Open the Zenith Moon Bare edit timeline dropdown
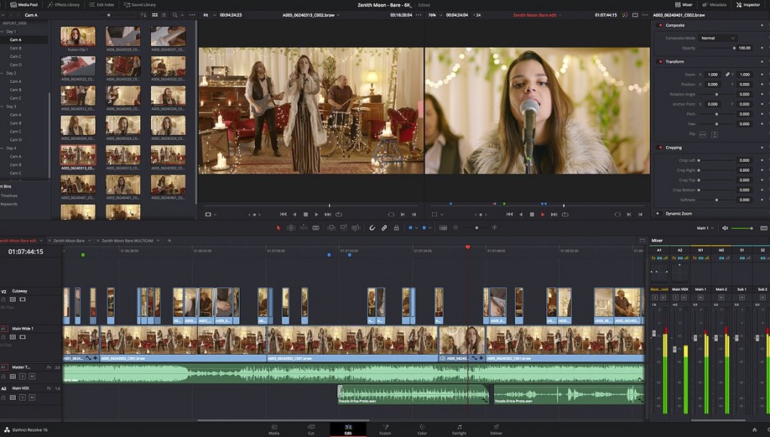 [x=537, y=15]
